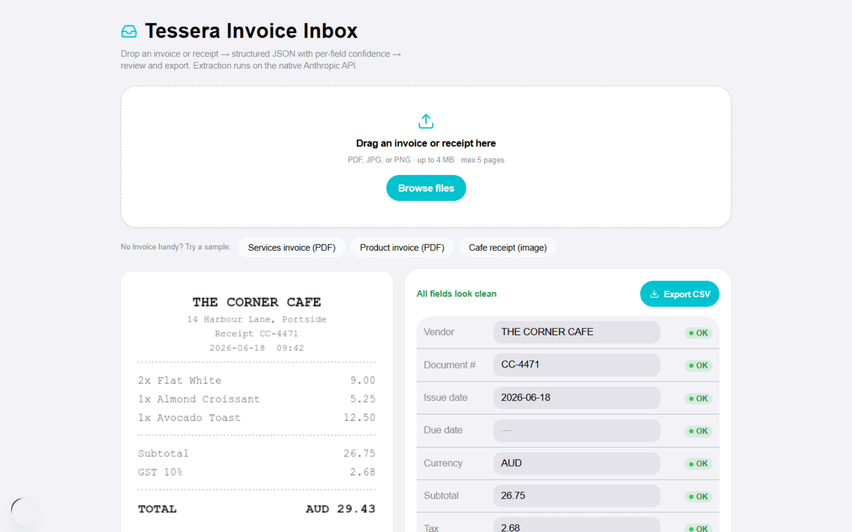Click the OK badge in Subtotal row
The width and height of the screenshot is (852, 532).
pyautogui.click(x=698, y=496)
